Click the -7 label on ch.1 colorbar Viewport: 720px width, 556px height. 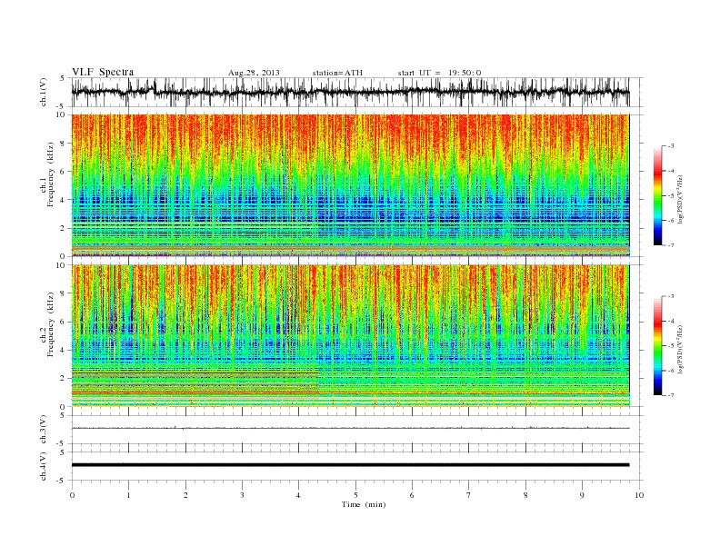click(671, 245)
